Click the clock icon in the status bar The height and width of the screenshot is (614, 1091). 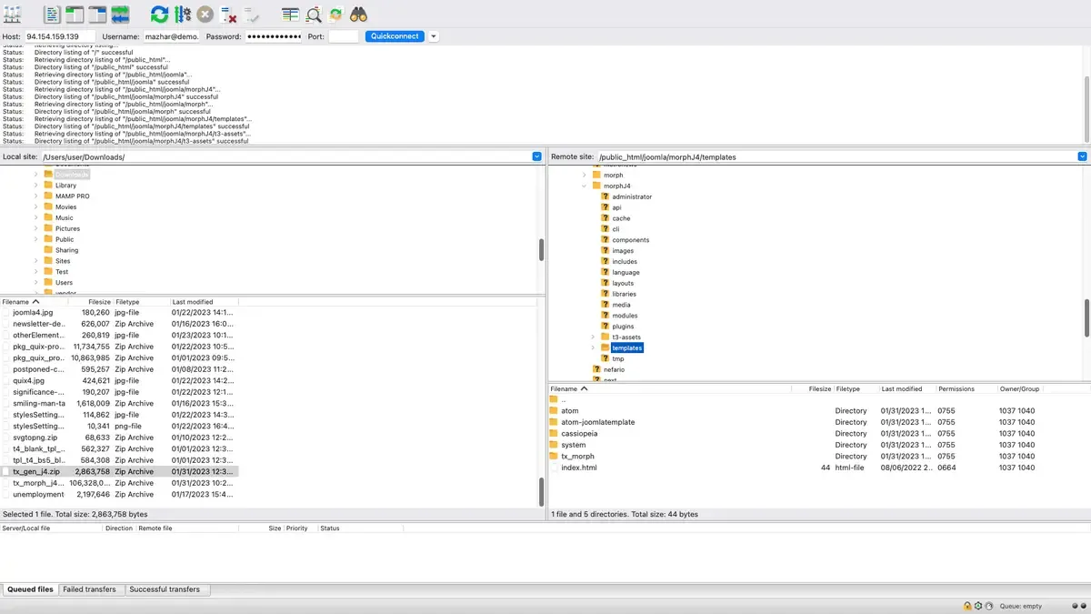click(x=989, y=606)
